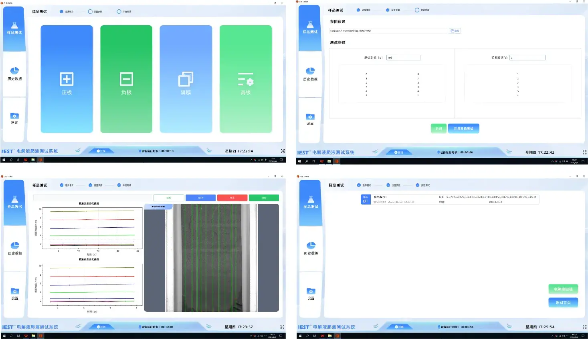Click the white outlined button above the camera view

(x=169, y=198)
